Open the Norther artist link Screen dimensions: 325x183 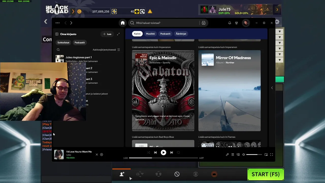(x=230, y=63)
